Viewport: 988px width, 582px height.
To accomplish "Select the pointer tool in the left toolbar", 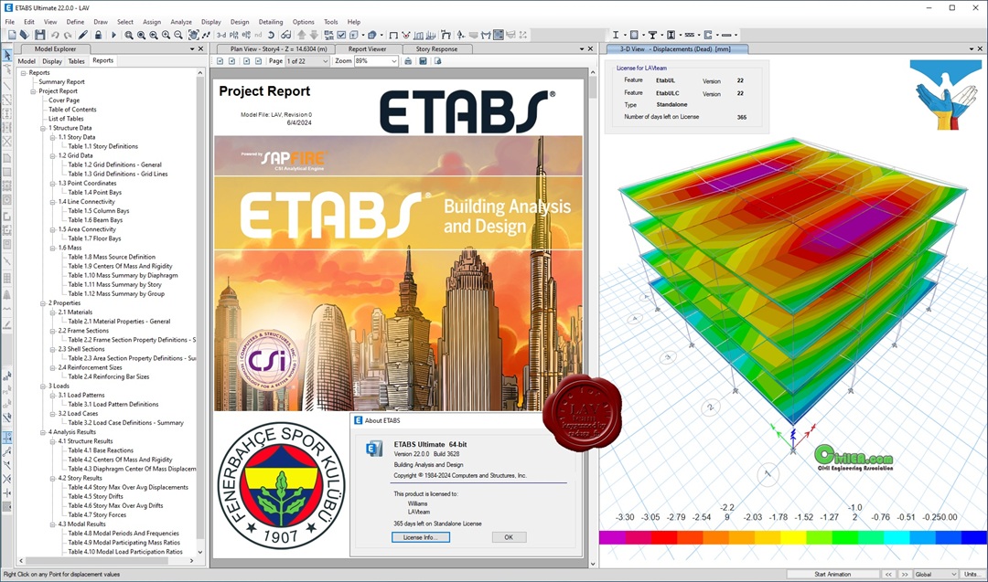I will tap(7, 56).
